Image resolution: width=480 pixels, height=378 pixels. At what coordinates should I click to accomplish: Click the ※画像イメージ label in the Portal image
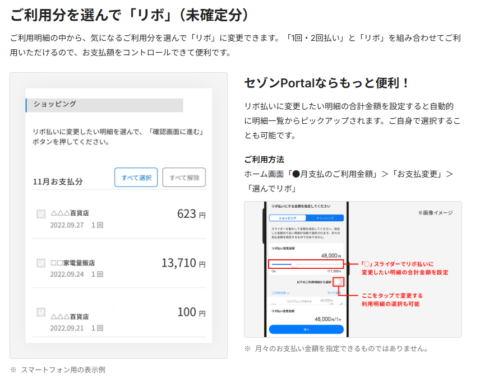[435, 213]
